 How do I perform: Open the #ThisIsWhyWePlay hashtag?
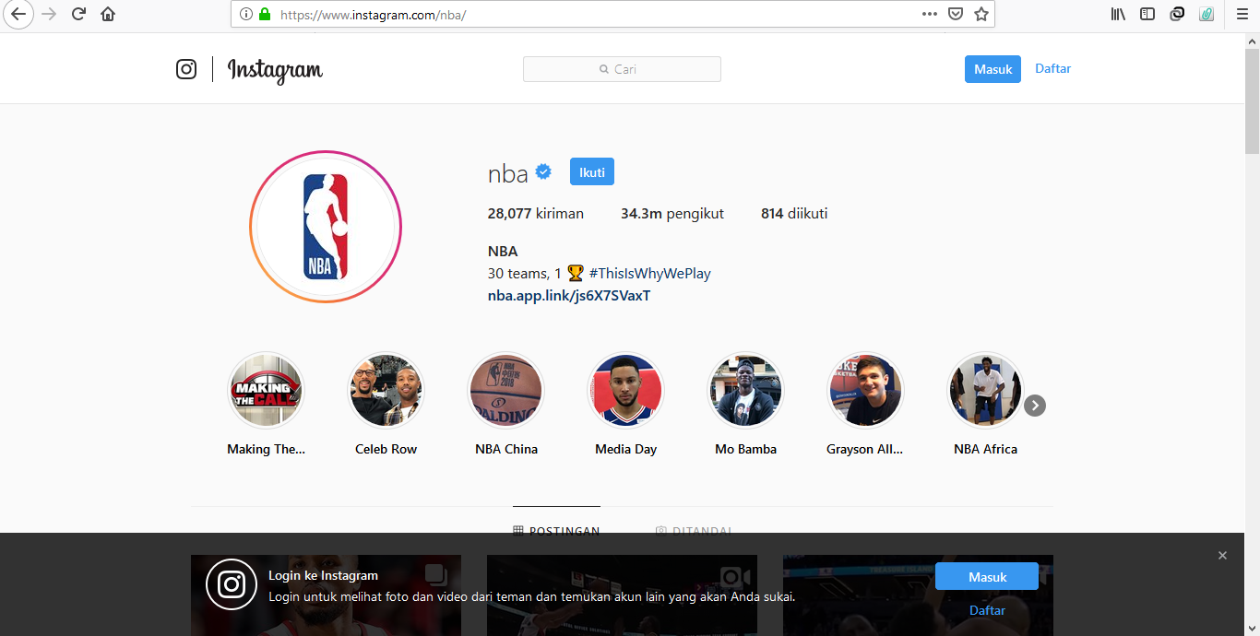[x=650, y=274]
